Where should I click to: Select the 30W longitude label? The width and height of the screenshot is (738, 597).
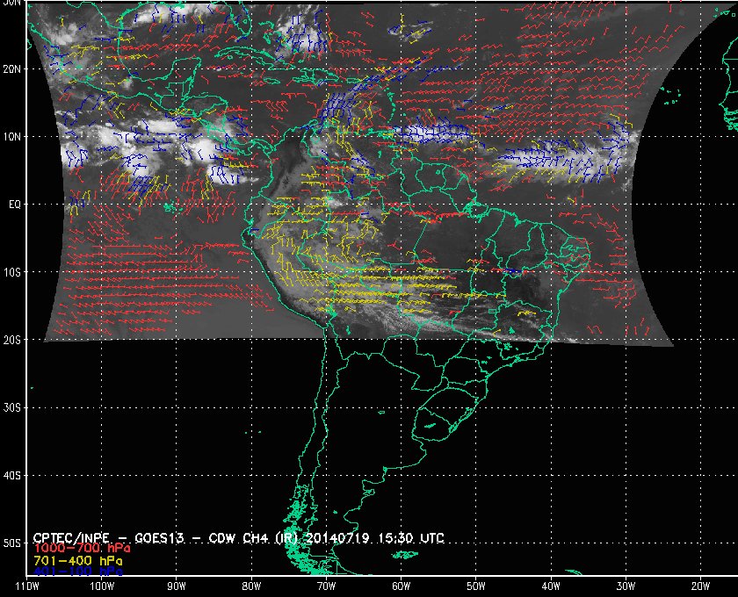pyautogui.click(x=626, y=586)
